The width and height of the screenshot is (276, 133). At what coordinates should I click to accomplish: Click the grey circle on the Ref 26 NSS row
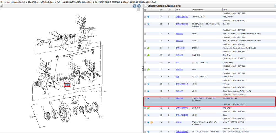point(145,62)
